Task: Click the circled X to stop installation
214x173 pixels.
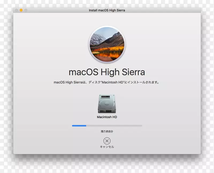Action: coord(107,141)
